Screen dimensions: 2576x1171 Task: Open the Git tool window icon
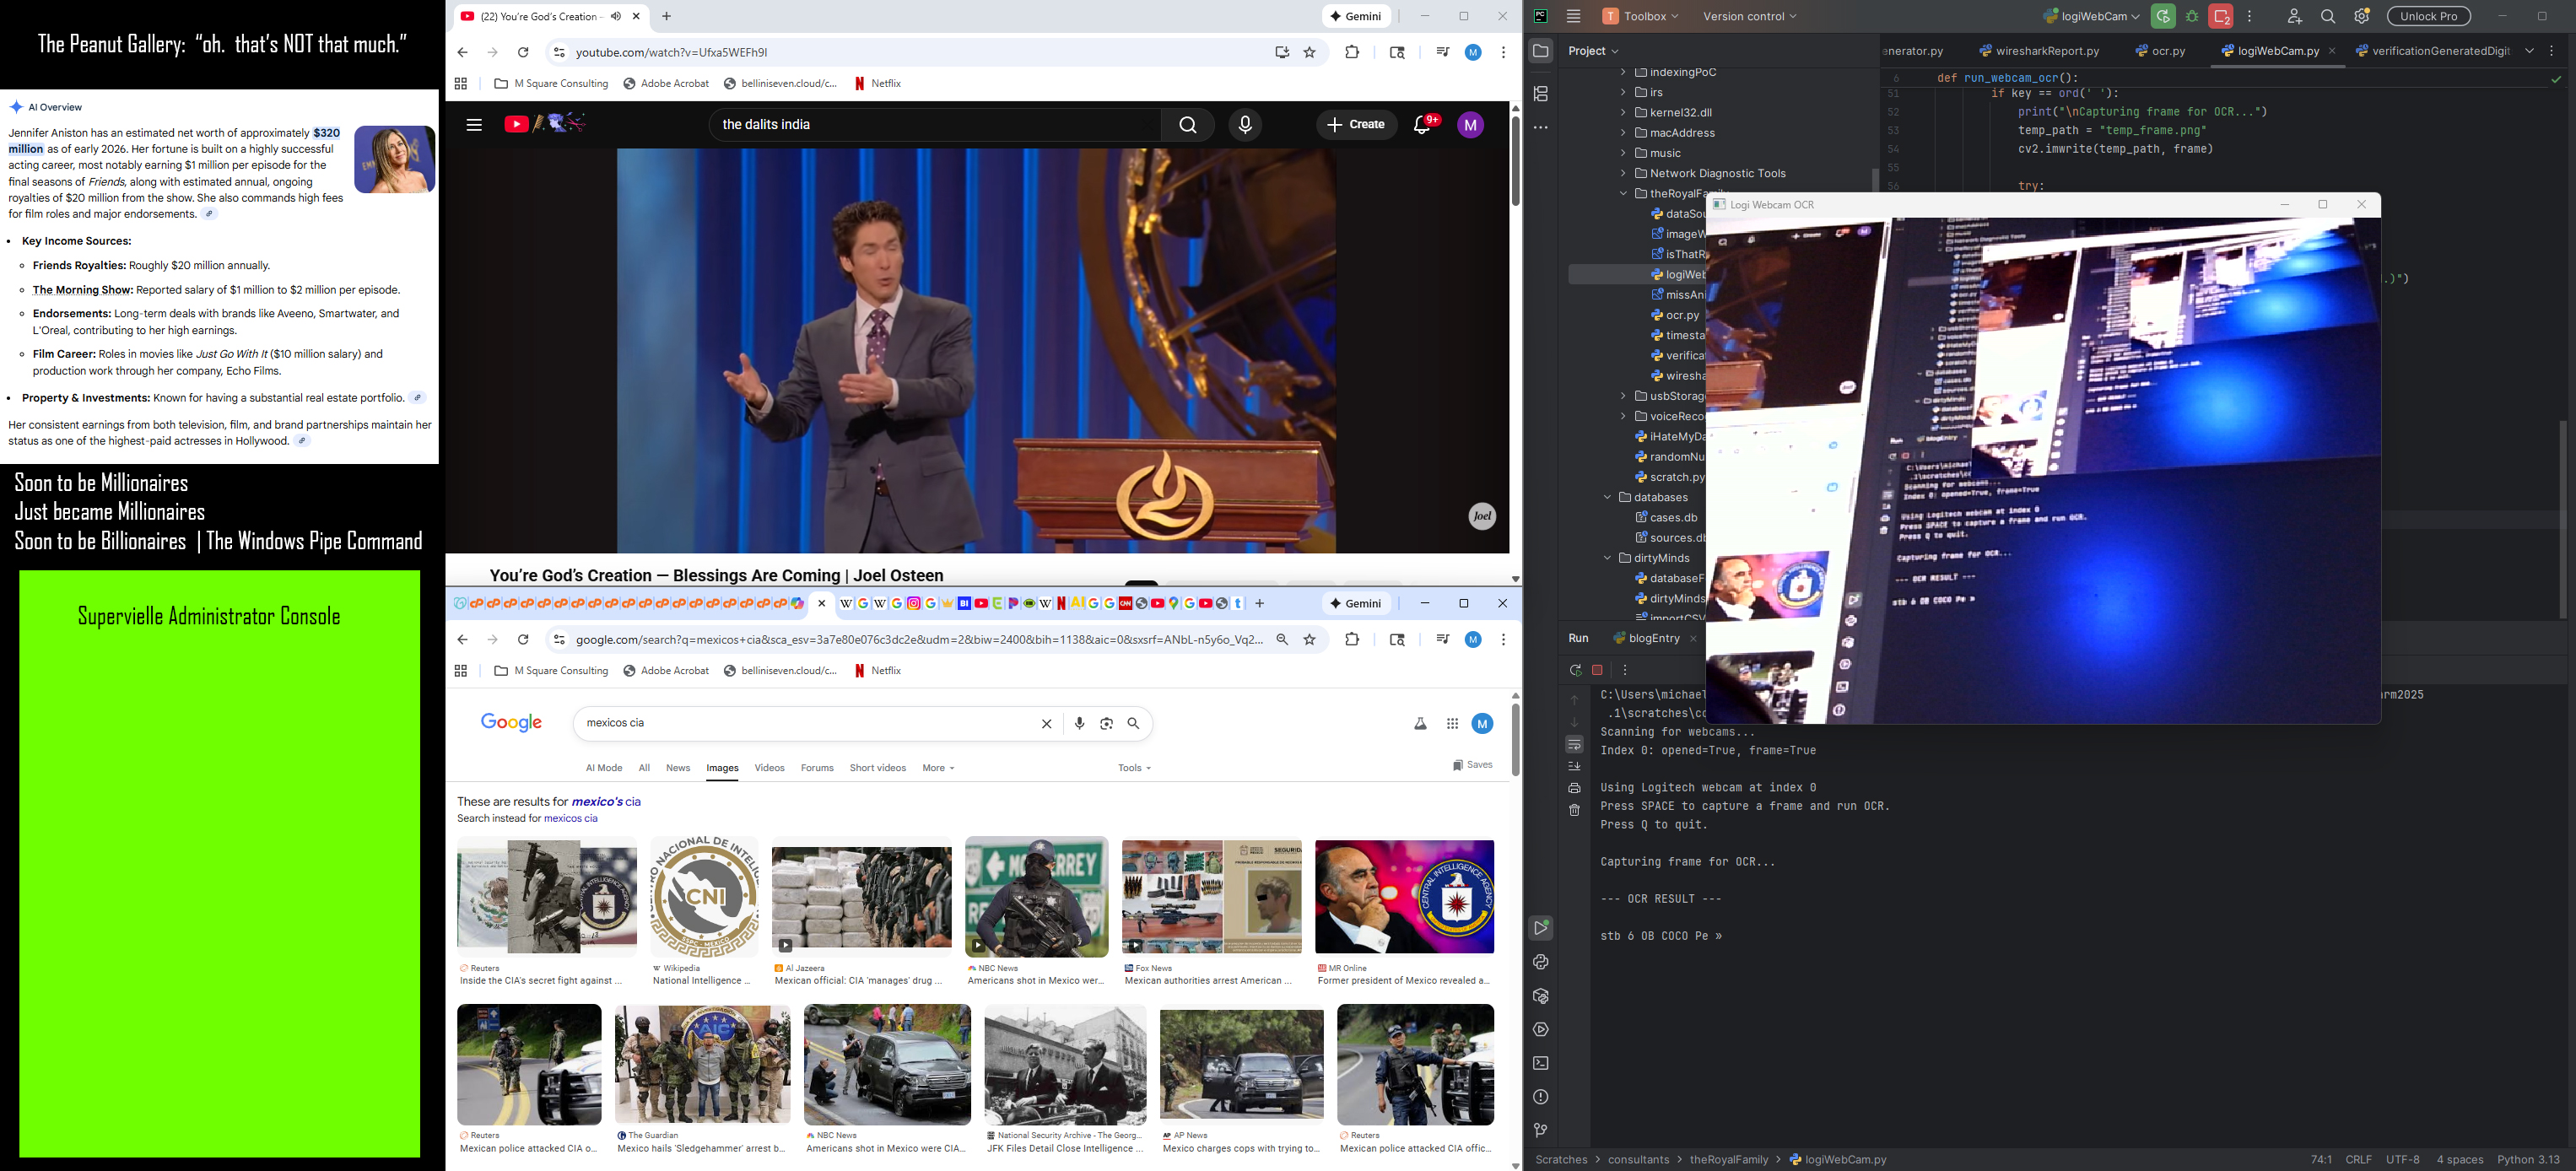click(1541, 1131)
